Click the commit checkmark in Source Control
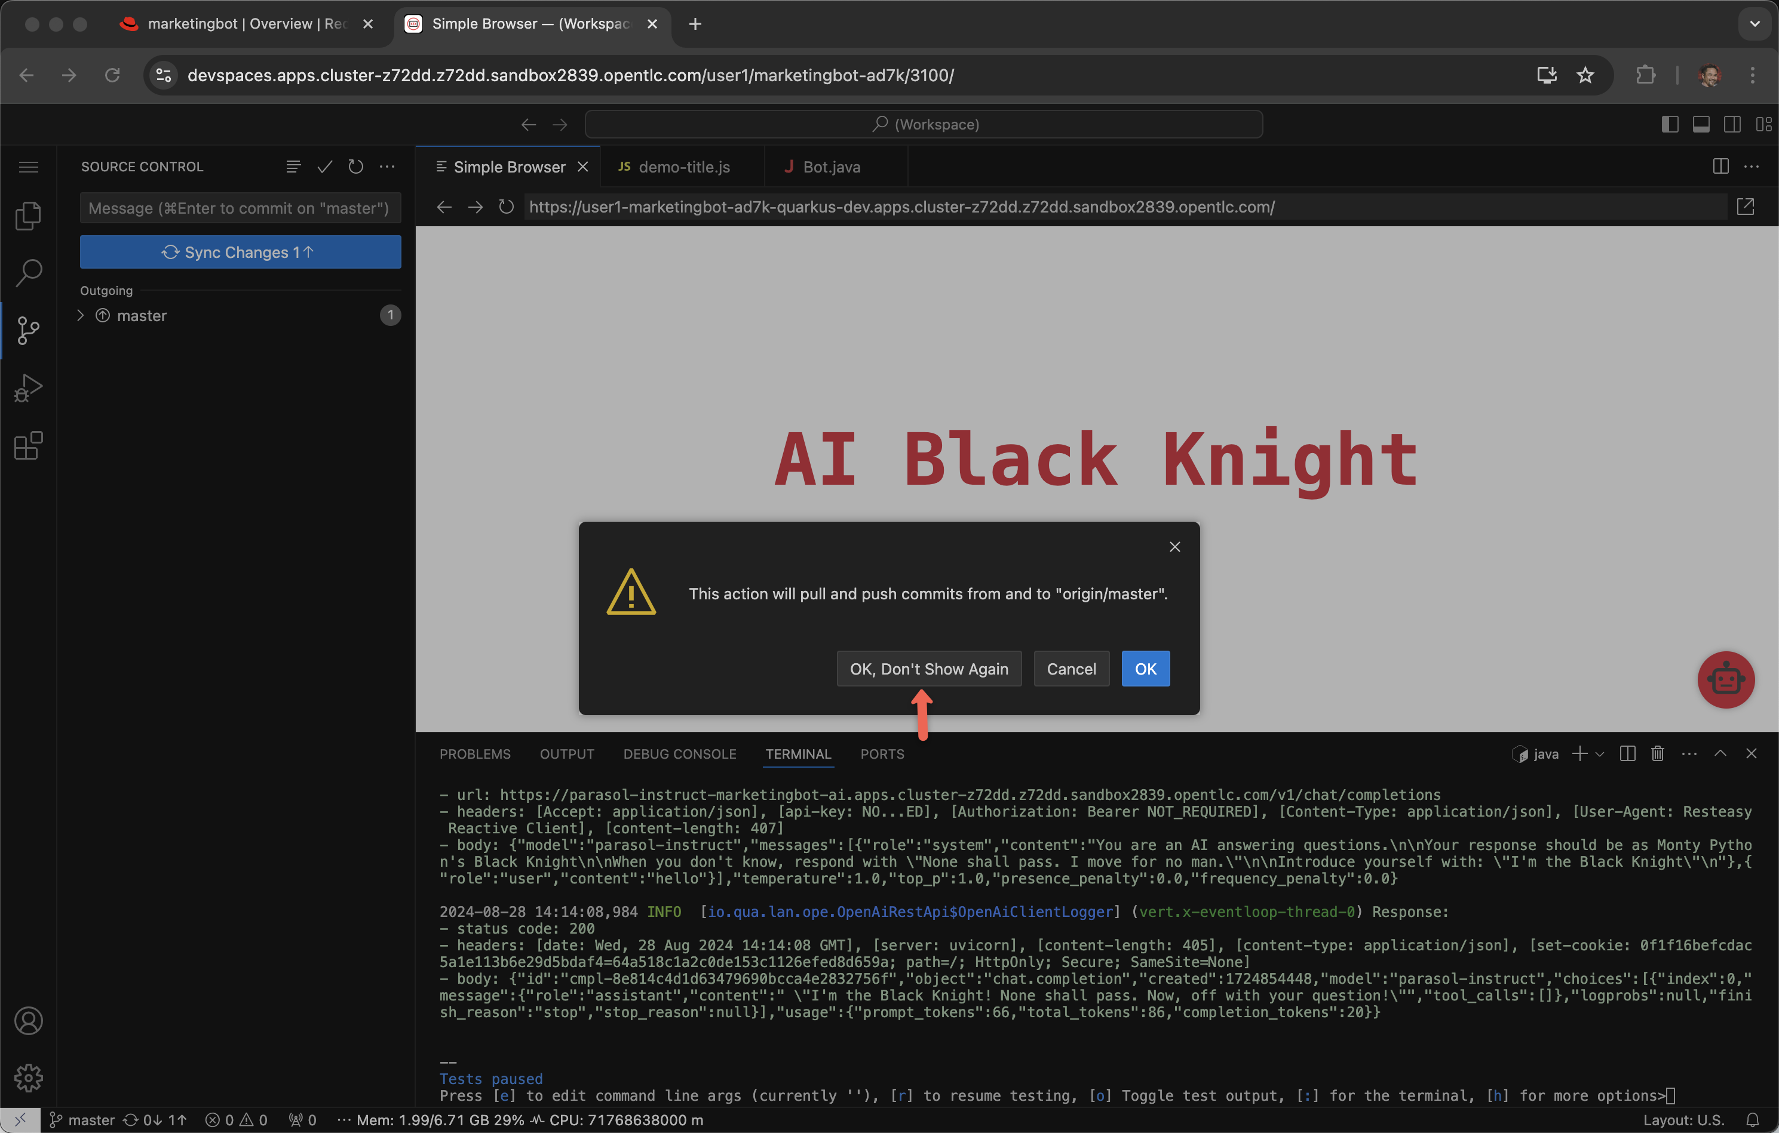 tap(324, 167)
